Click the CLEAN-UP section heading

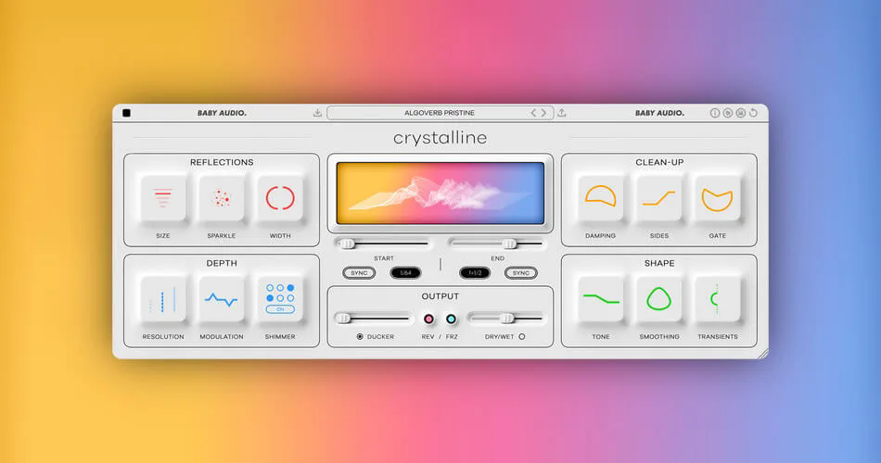[659, 162]
